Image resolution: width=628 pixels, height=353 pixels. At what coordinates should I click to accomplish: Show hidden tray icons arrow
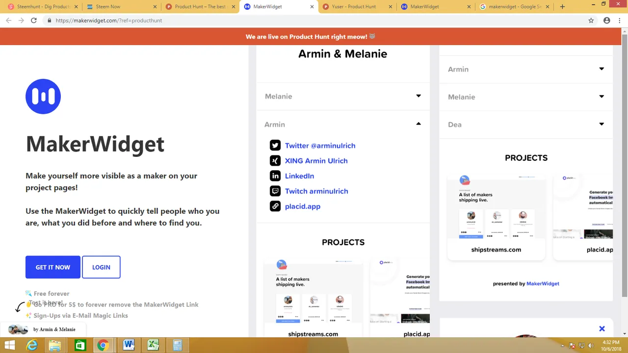(563, 346)
